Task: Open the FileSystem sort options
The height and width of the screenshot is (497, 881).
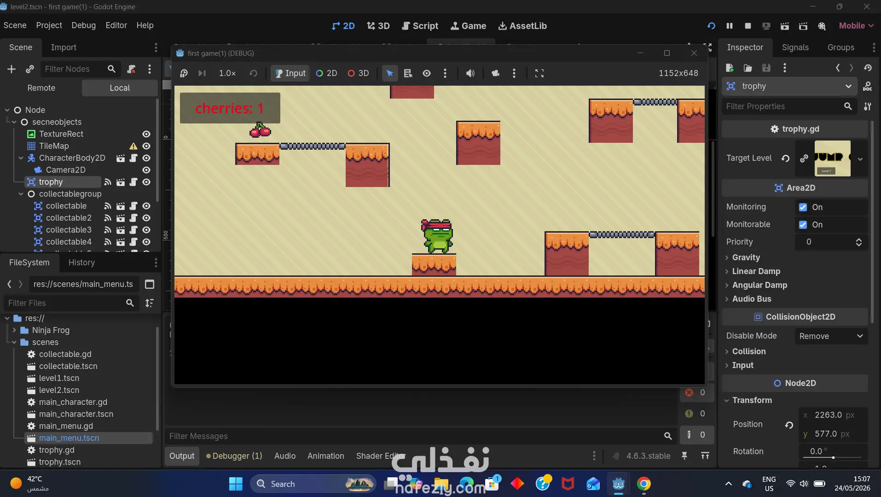Action: (150, 303)
